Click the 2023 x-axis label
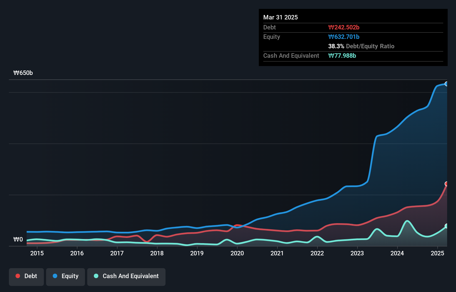Image resolution: width=456 pixels, height=292 pixels. tap(357, 253)
